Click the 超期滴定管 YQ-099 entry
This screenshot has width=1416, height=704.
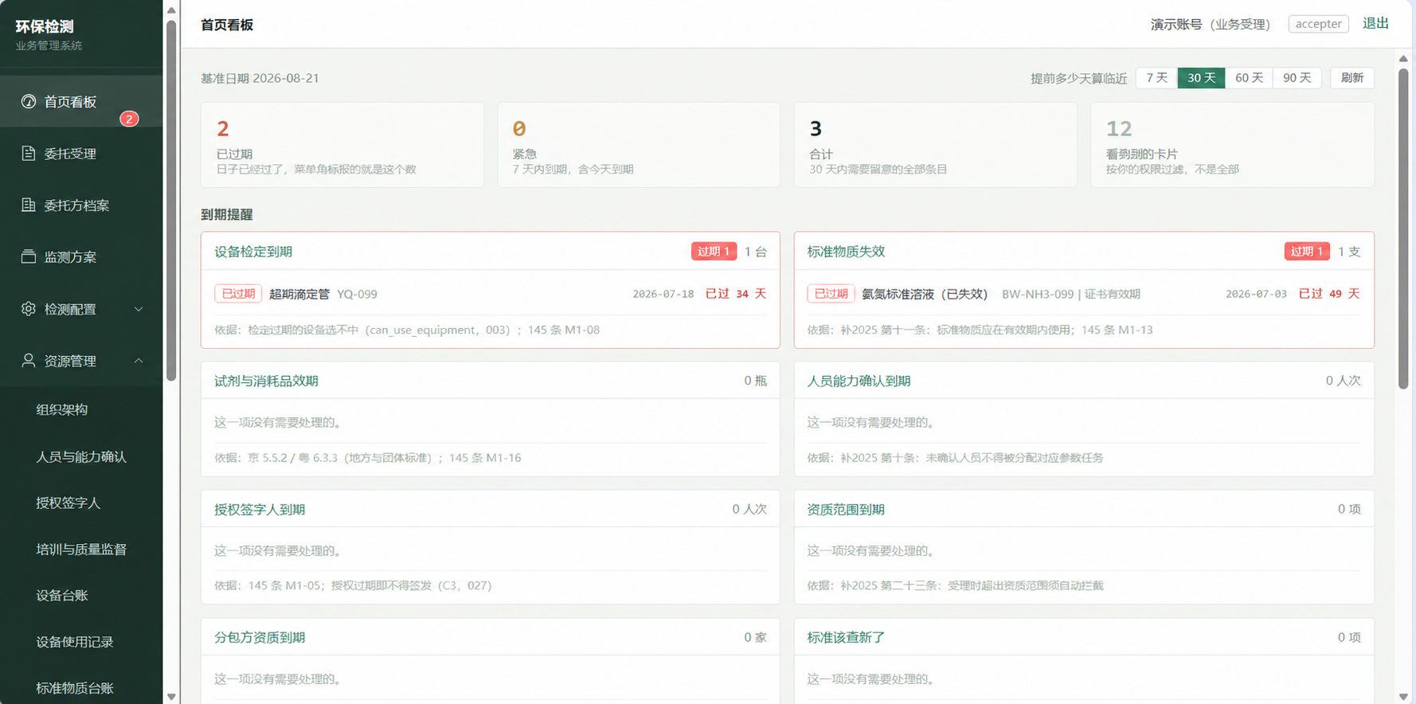(x=491, y=294)
